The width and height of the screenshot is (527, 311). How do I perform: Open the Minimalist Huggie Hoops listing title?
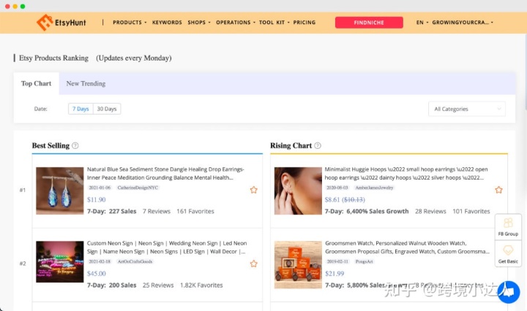[406, 173]
